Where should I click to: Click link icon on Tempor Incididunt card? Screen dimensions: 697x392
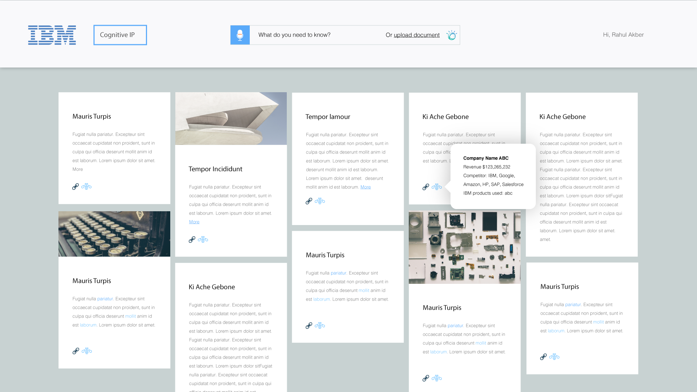(192, 240)
